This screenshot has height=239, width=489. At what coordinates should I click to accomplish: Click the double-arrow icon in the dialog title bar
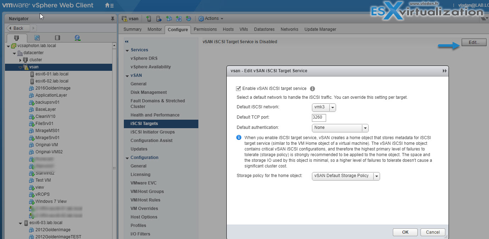[x=445, y=71]
